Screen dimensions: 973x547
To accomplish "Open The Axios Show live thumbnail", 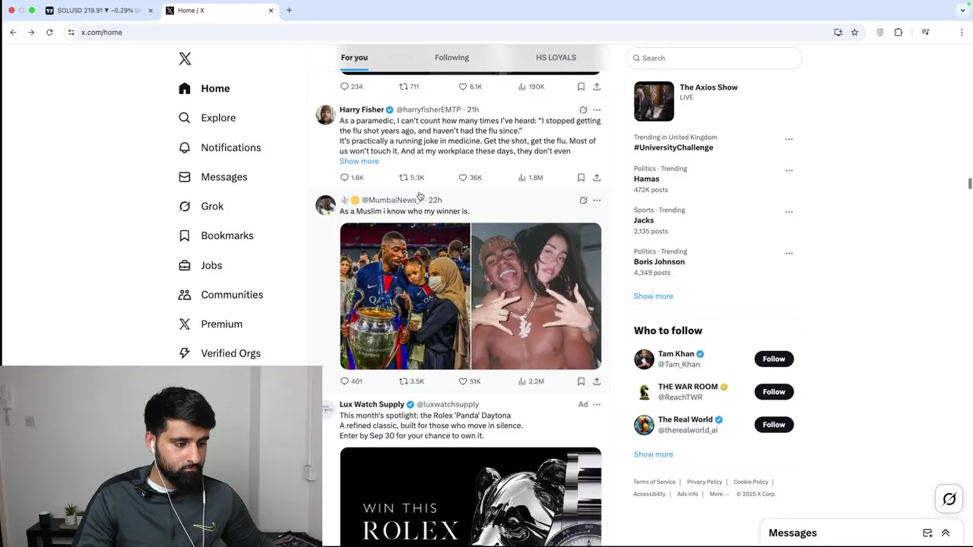I will click(654, 101).
